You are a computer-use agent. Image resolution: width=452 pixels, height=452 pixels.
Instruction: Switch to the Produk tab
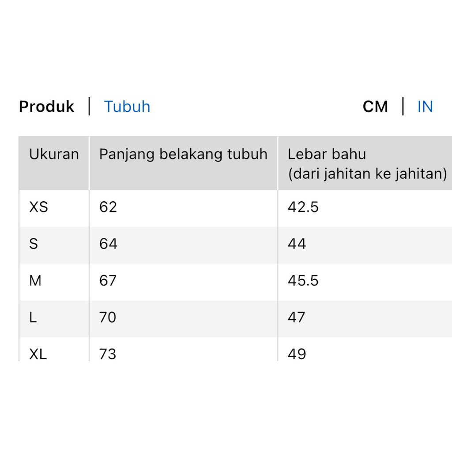coord(46,107)
